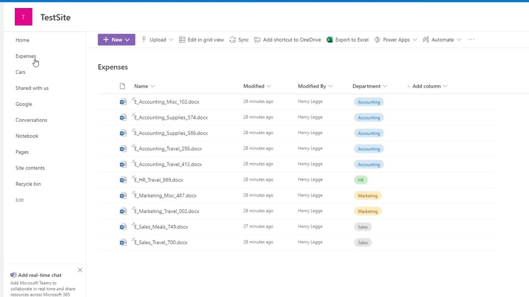529x297 pixels.
Task: Open Site contents in left navigation
Action: click(x=30, y=168)
